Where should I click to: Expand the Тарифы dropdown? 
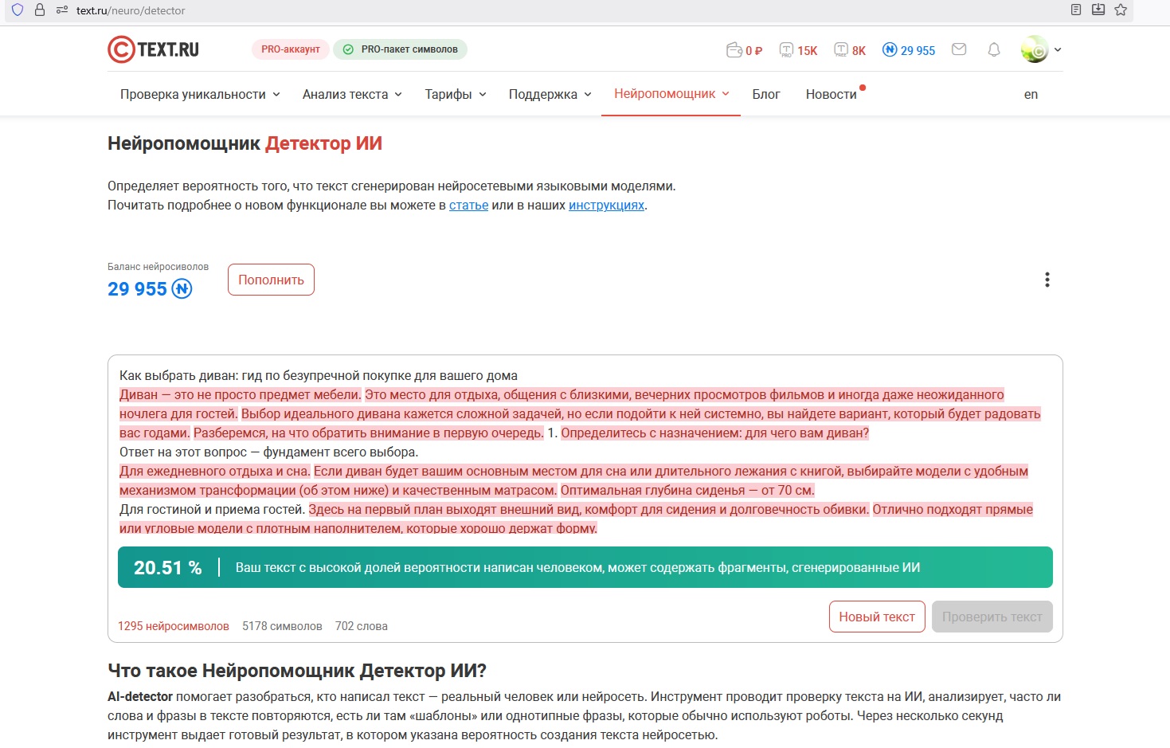pyautogui.click(x=455, y=94)
